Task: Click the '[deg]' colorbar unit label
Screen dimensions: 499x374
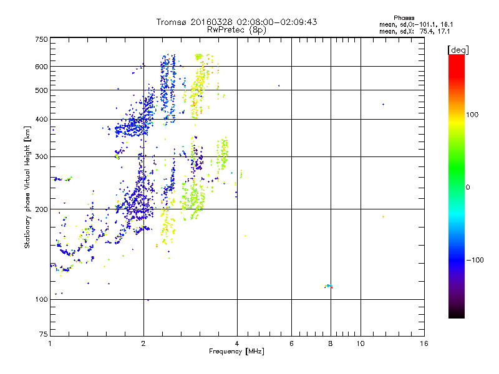Action: [458, 50]
